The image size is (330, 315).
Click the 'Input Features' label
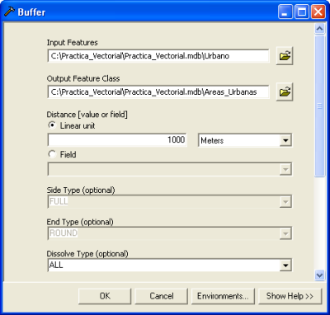pyautogui.click(x=73, y=43)
